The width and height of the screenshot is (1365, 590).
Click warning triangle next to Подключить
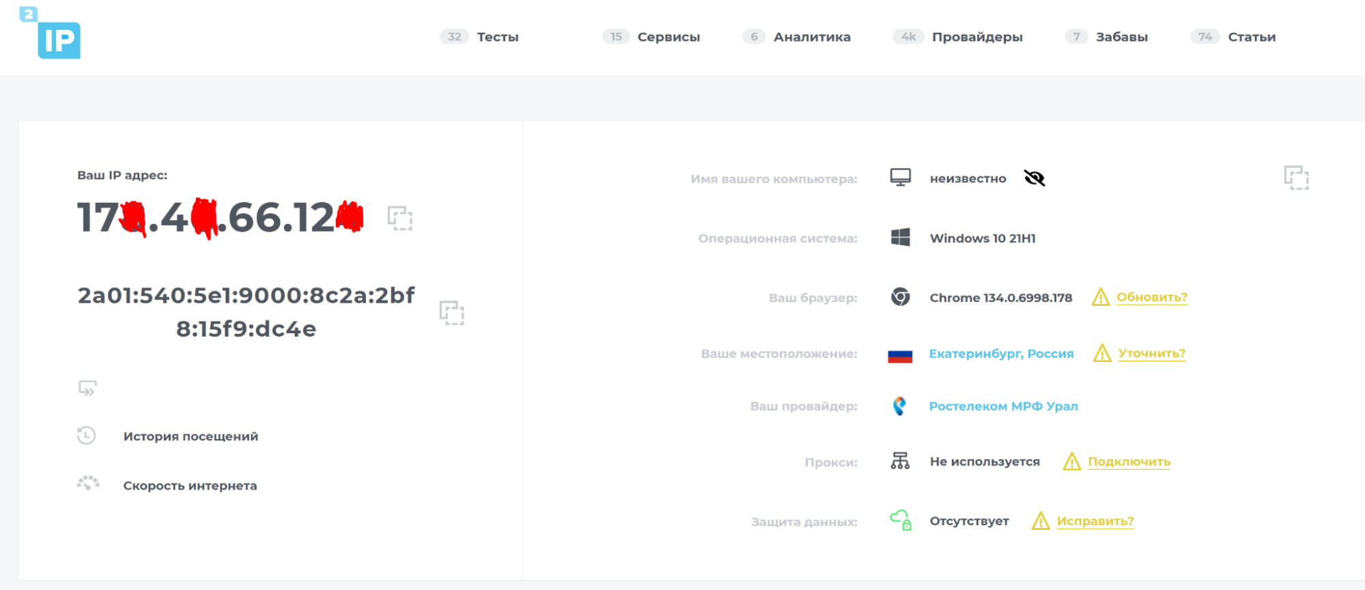point(1072,462)
